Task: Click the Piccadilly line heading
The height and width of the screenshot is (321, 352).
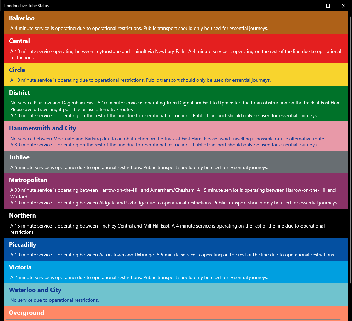Action: pos(22,245)
